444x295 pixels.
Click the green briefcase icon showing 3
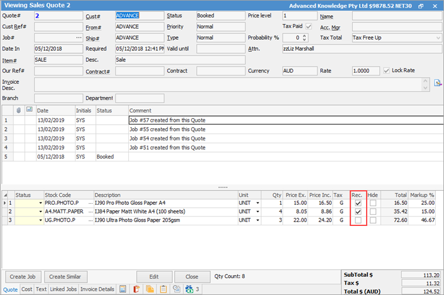pyautogui.click(x=190, y=289)
